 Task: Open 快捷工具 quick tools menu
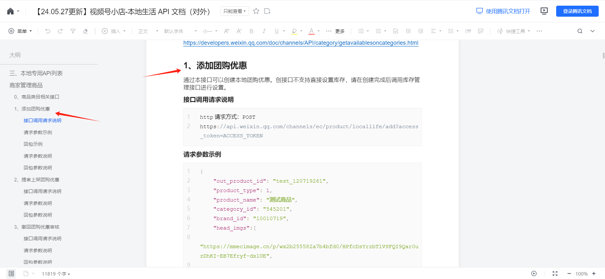click(x=514, y=31)
